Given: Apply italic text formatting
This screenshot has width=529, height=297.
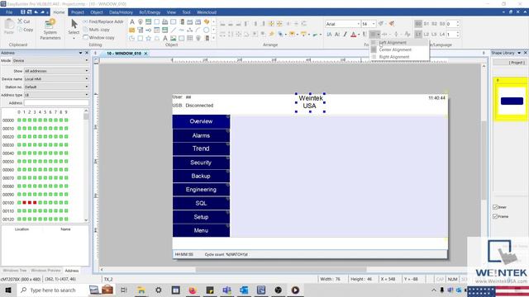Looking at the screenshot, I should click(345, 34).
